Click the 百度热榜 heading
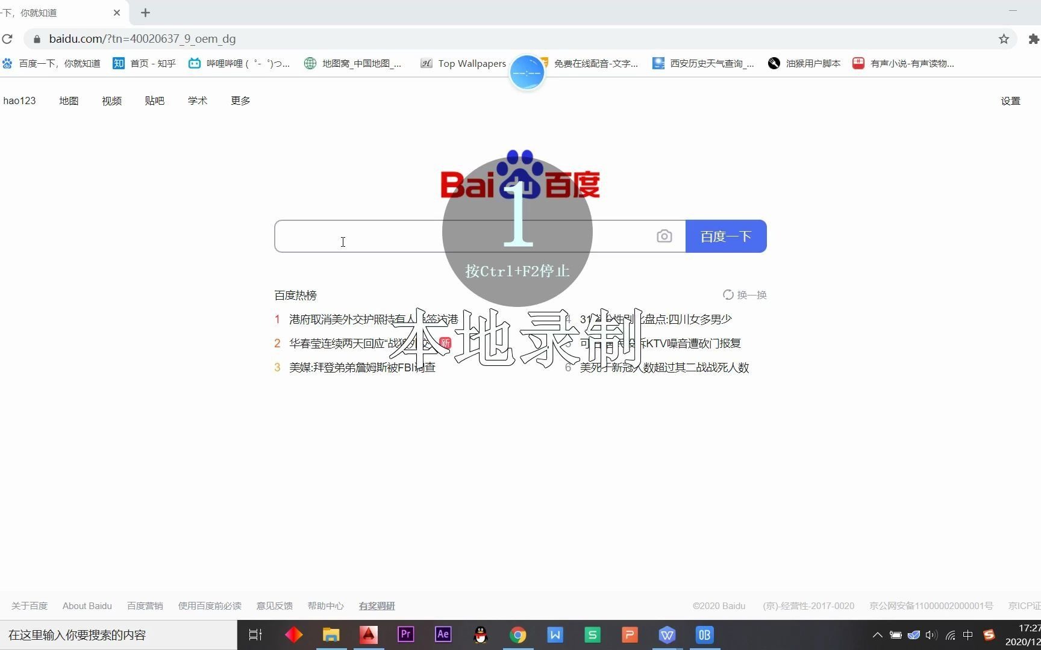 coord(295,295)
